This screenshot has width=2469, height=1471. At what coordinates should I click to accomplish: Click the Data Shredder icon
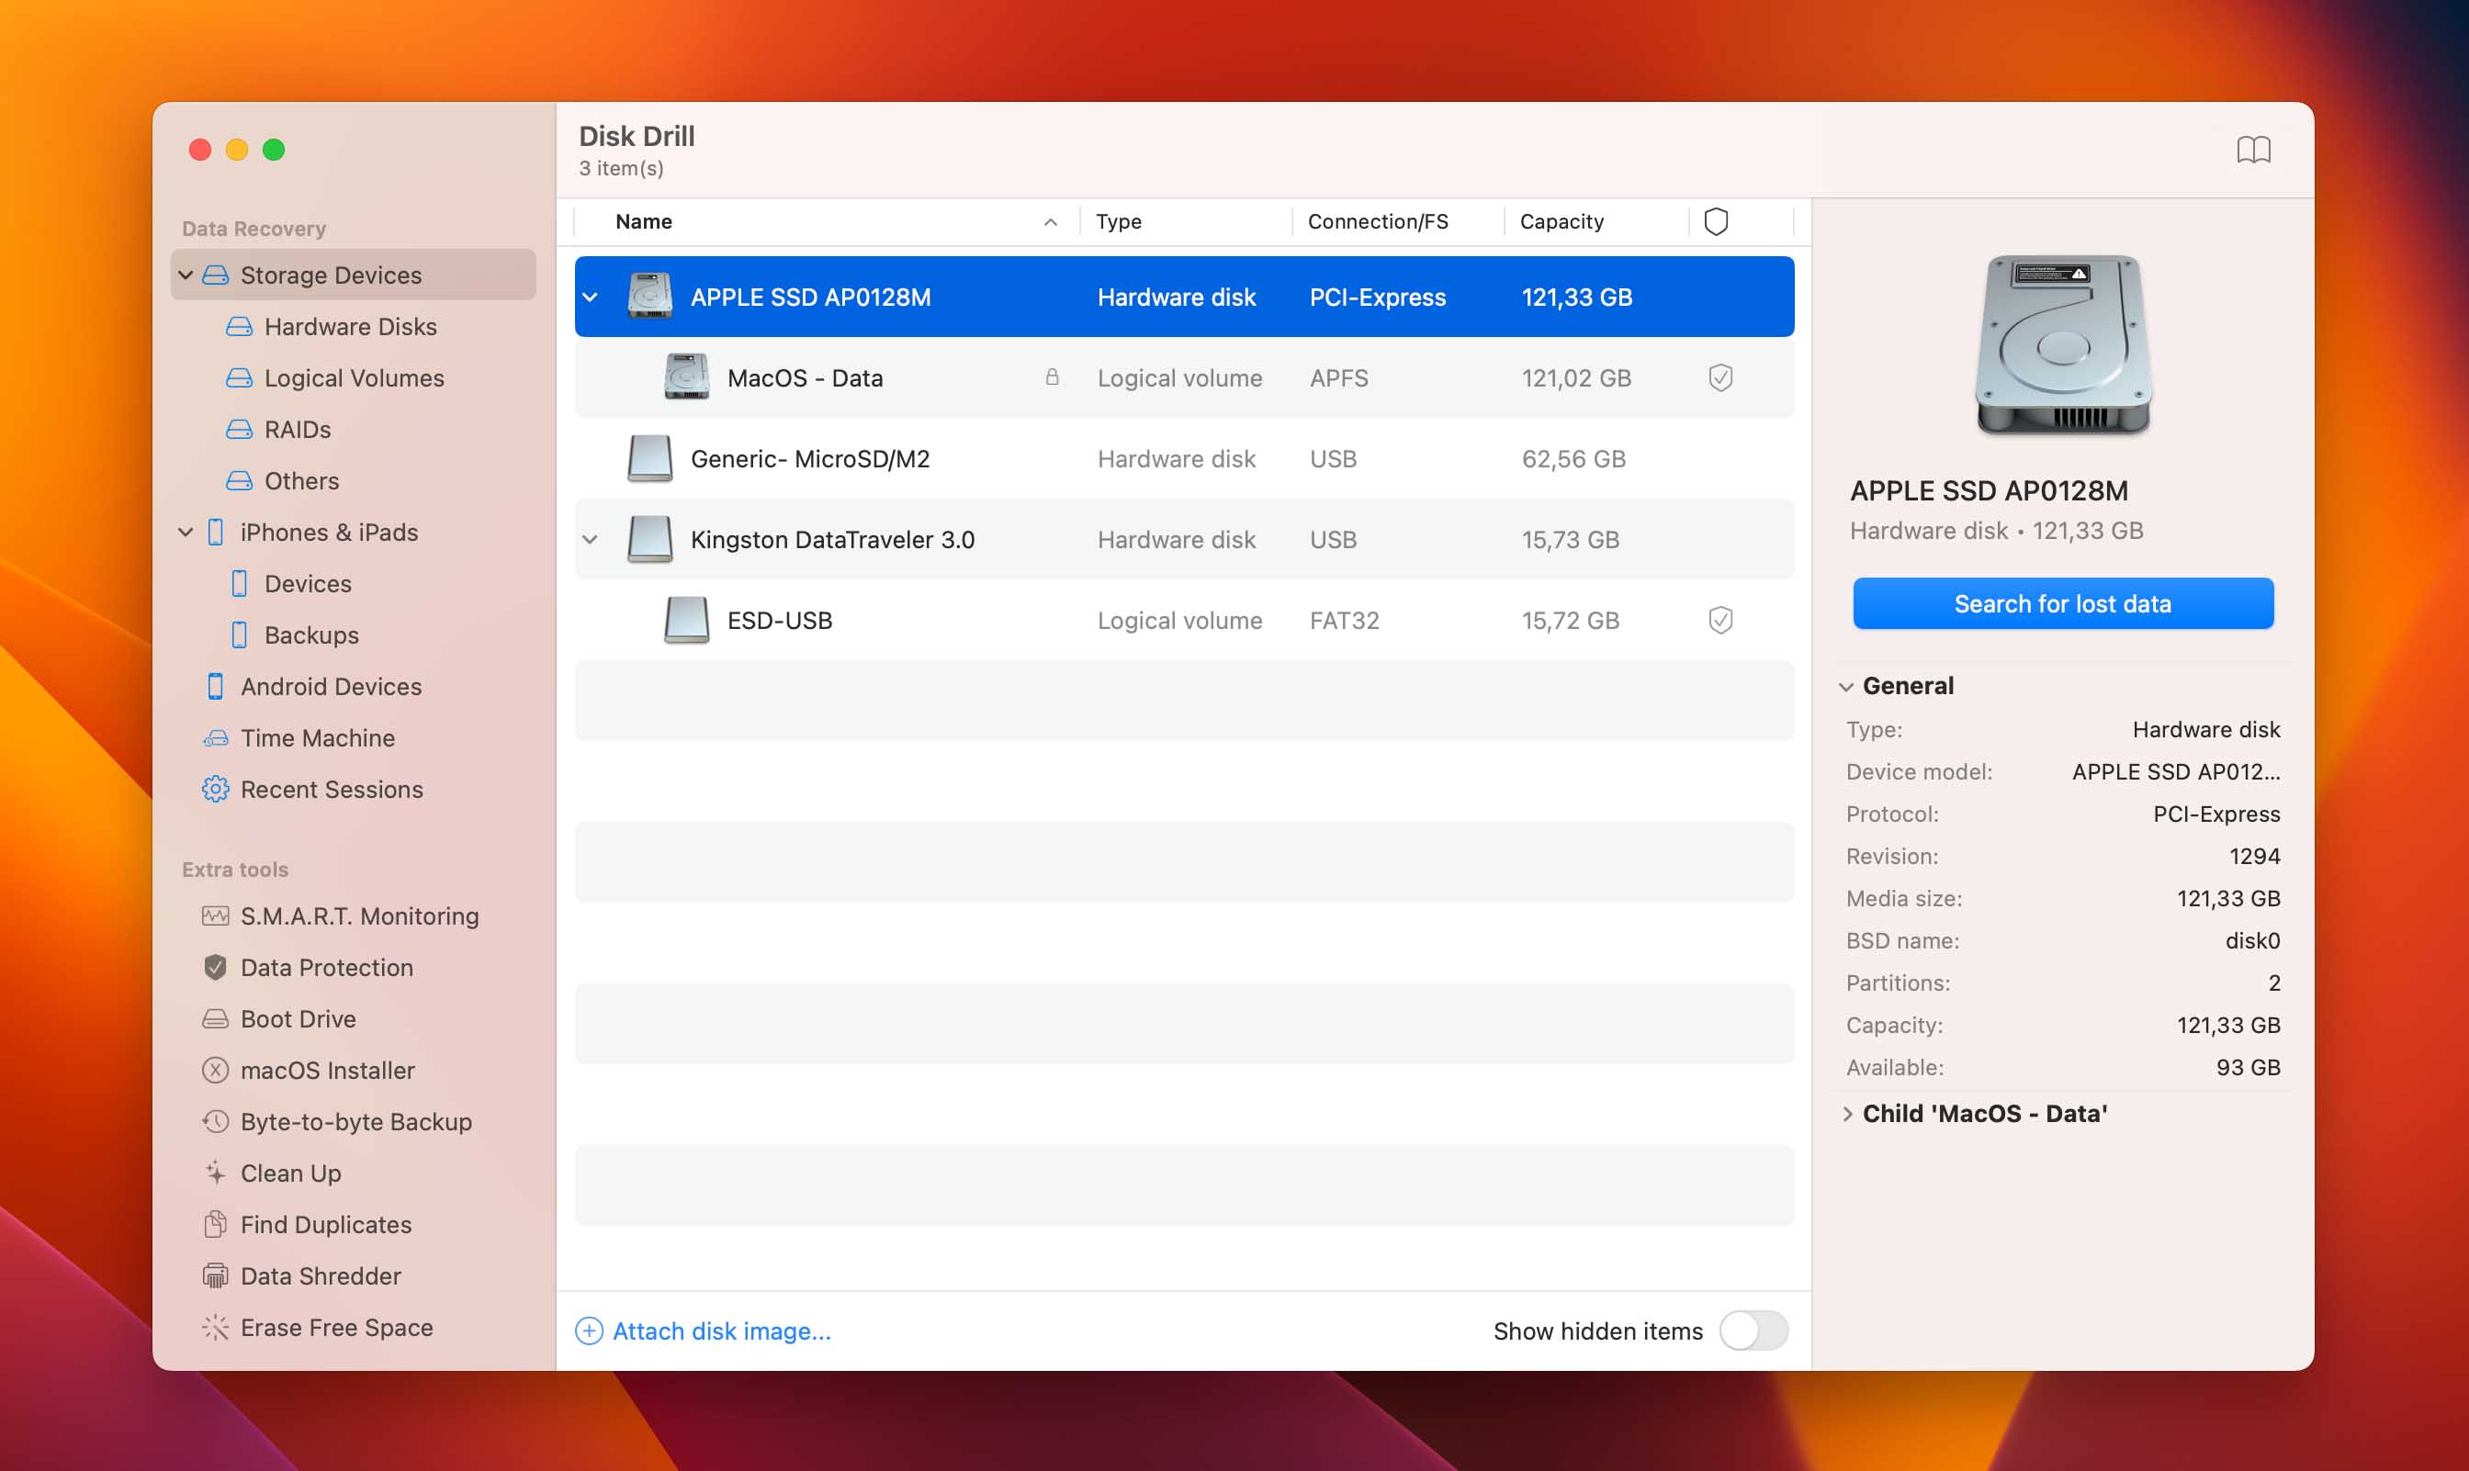(x=215, y=1275)
